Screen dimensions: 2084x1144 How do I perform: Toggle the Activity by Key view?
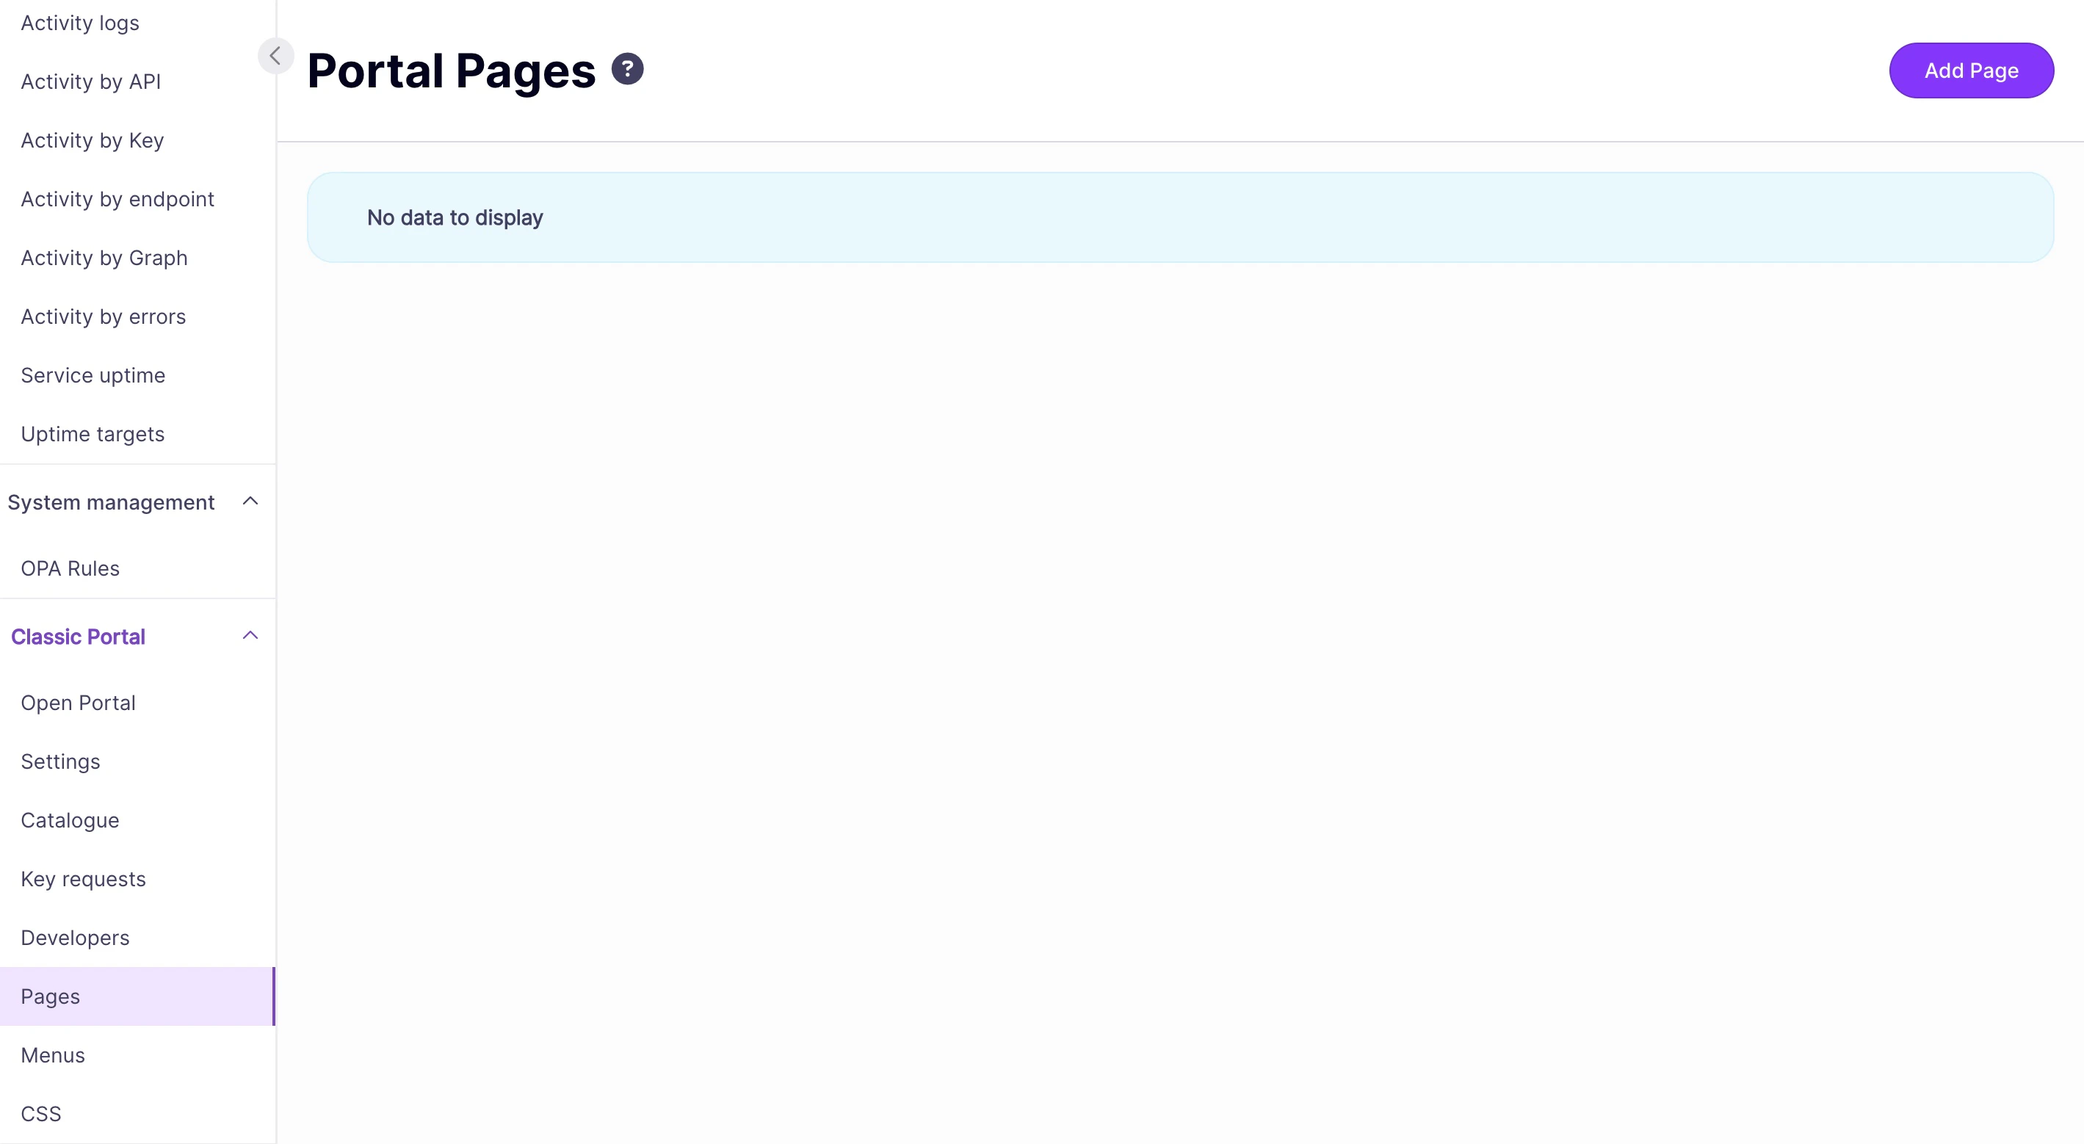tap(91, 140)
